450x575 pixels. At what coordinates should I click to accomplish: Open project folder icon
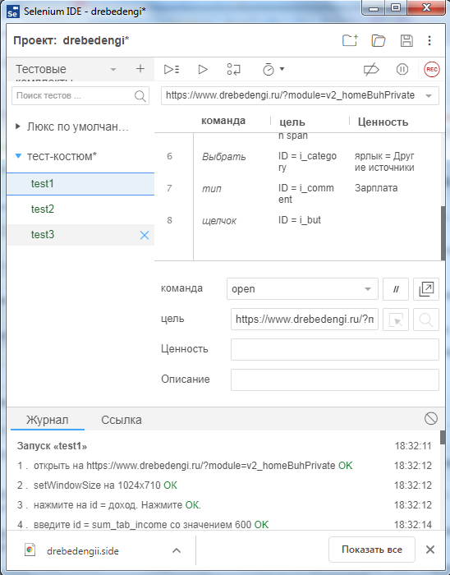tap(379, 40)
